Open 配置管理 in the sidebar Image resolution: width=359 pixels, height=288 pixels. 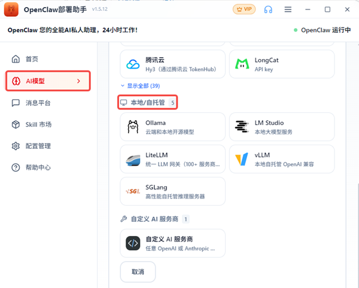[x=48, y=146]
